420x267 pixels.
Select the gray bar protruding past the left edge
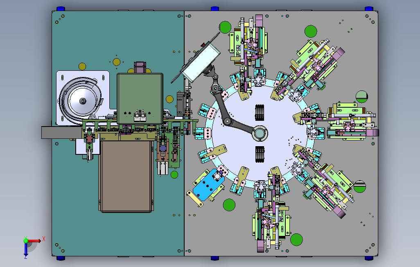(61, 133)
